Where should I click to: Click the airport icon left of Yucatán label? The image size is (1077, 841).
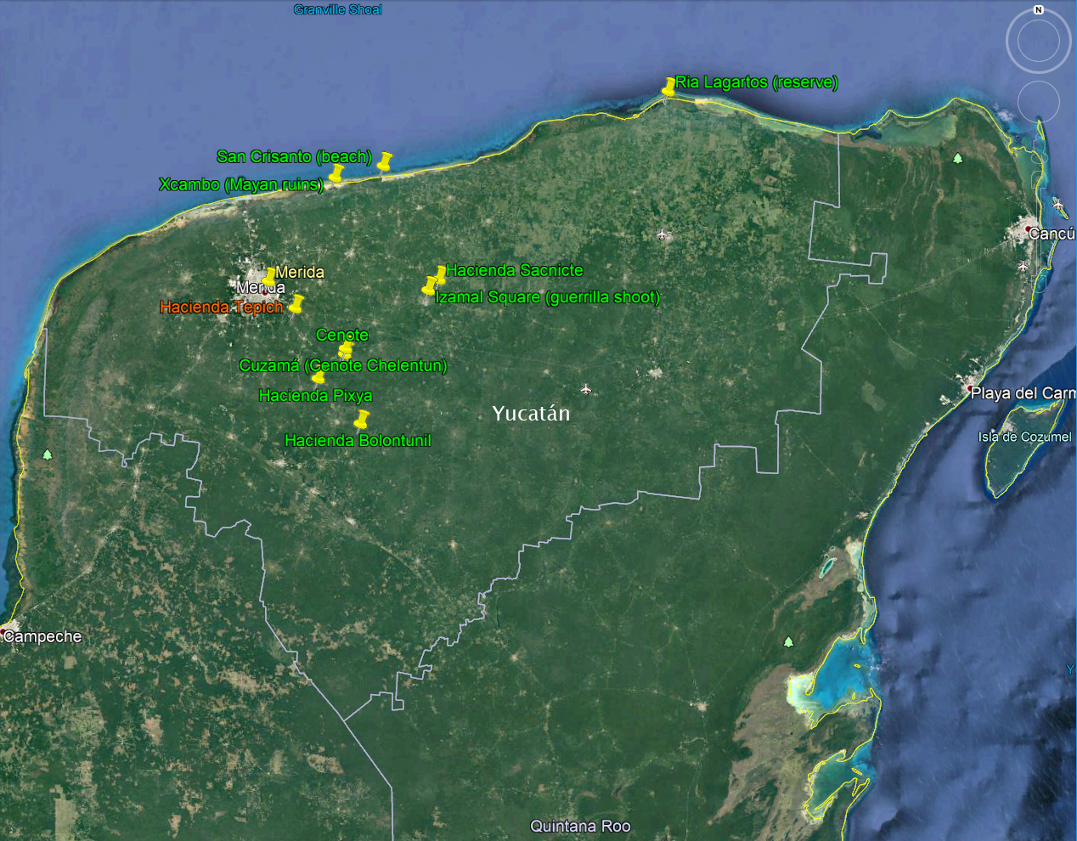click(x=585, y=389)
